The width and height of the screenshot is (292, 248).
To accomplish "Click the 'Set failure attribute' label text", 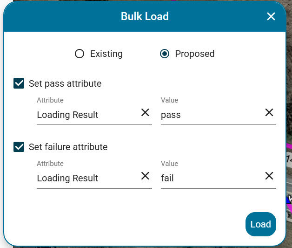I will pyautogui.click(x=68, y=147).
